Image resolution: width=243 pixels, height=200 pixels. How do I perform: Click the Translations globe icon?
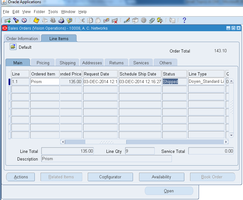click(x=144, y=20)
